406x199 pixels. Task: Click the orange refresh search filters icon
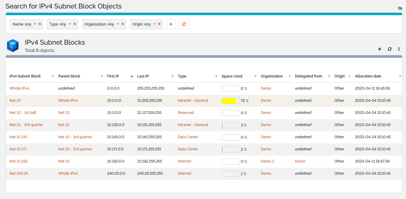point(184,24)
